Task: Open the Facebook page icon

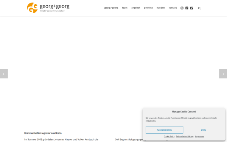Action: pyautogui.click(x=187, y=8)
